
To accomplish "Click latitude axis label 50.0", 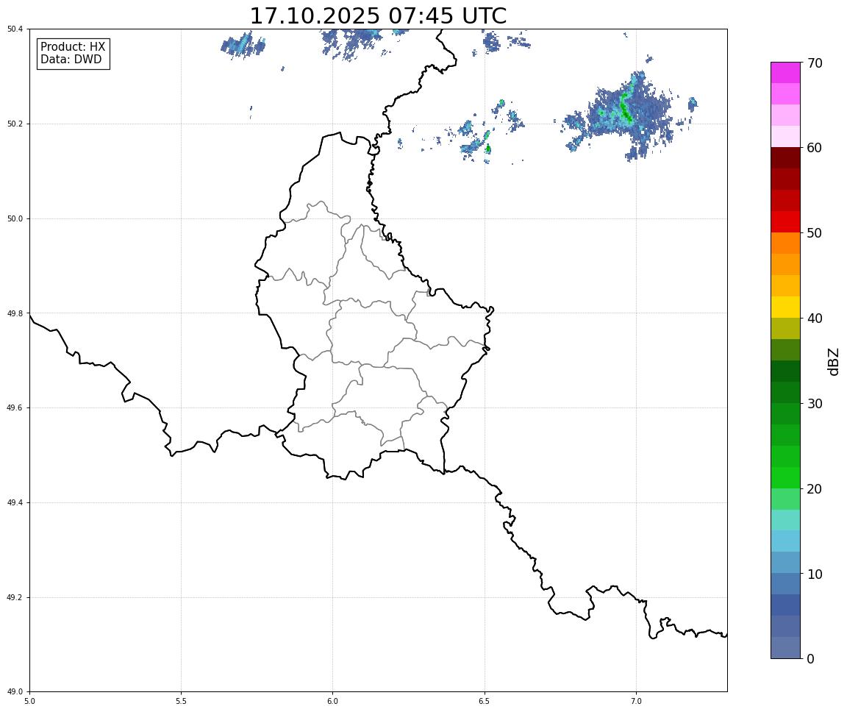I will 15,218.
